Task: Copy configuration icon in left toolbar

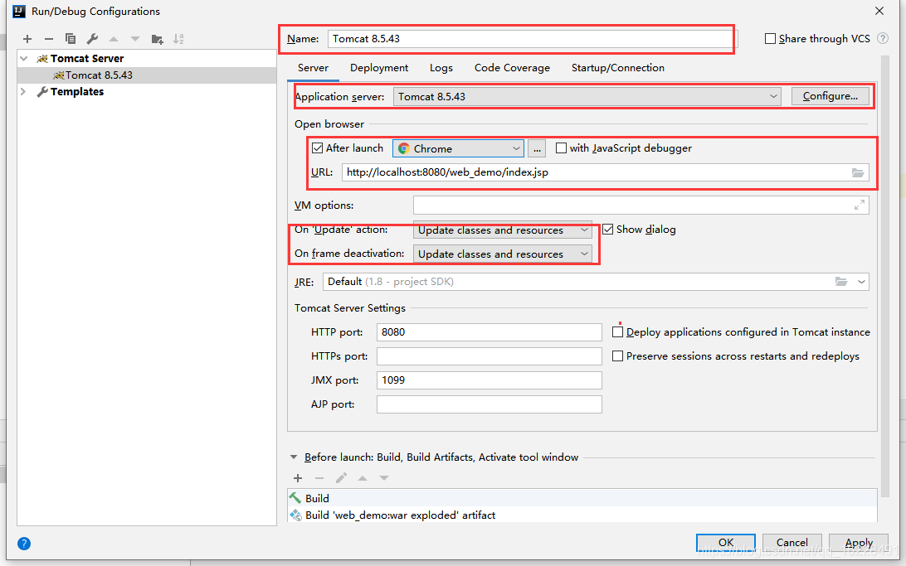Action: click(71, 39)
